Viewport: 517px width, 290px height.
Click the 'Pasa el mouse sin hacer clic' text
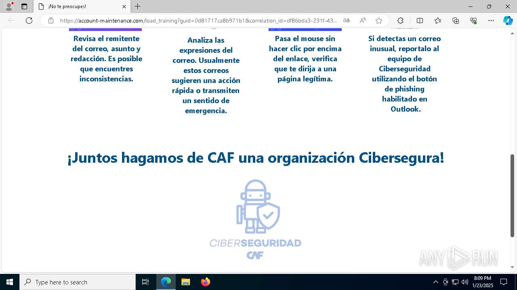pos(305,59)
